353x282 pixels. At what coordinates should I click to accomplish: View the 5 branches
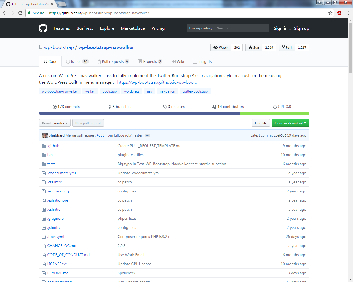tap(120, 107)
